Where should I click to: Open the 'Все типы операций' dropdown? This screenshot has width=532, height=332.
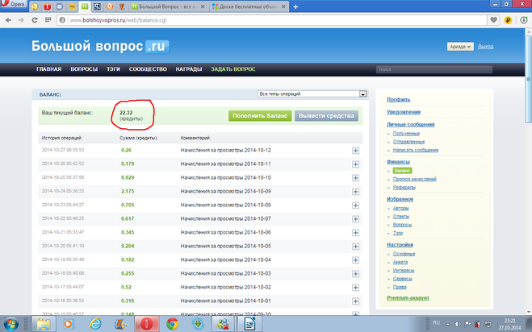[312, 93]
